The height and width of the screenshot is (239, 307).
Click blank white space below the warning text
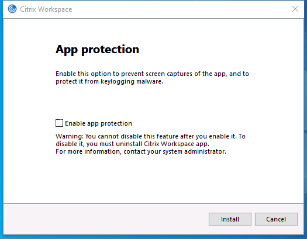pos(153,178)
